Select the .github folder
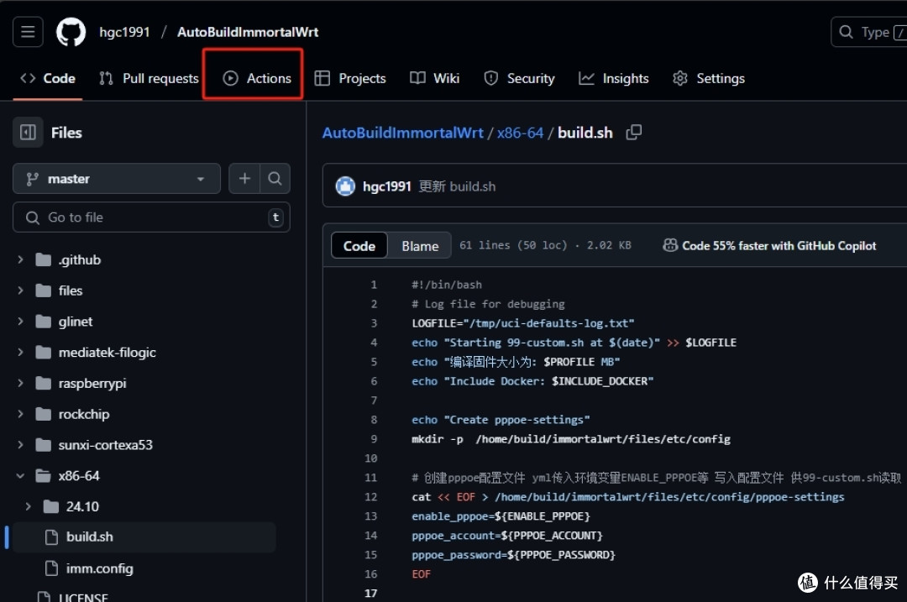This screenshot has width=907, height=602. pos(79,259)
